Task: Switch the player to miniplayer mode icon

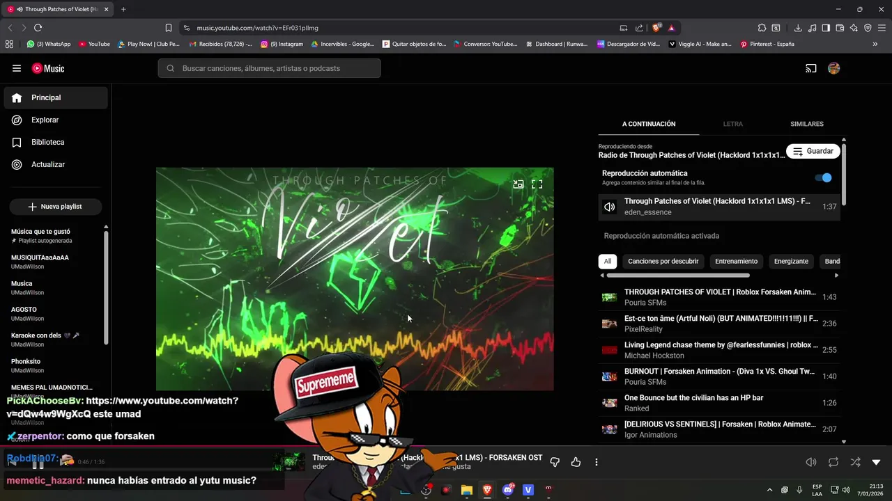Action: [518, 184]
